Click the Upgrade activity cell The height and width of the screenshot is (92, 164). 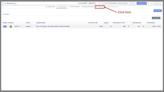pos(28,26)
